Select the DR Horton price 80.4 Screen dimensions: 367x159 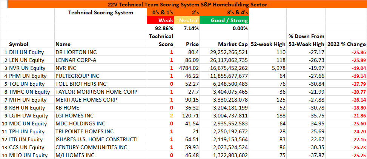point(187,52)
